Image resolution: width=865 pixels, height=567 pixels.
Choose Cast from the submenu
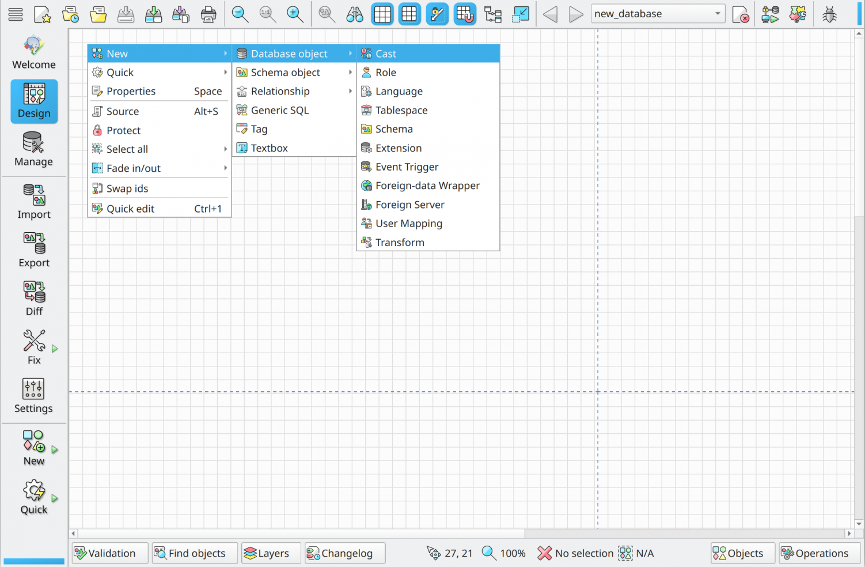click(x=428, y=54)
